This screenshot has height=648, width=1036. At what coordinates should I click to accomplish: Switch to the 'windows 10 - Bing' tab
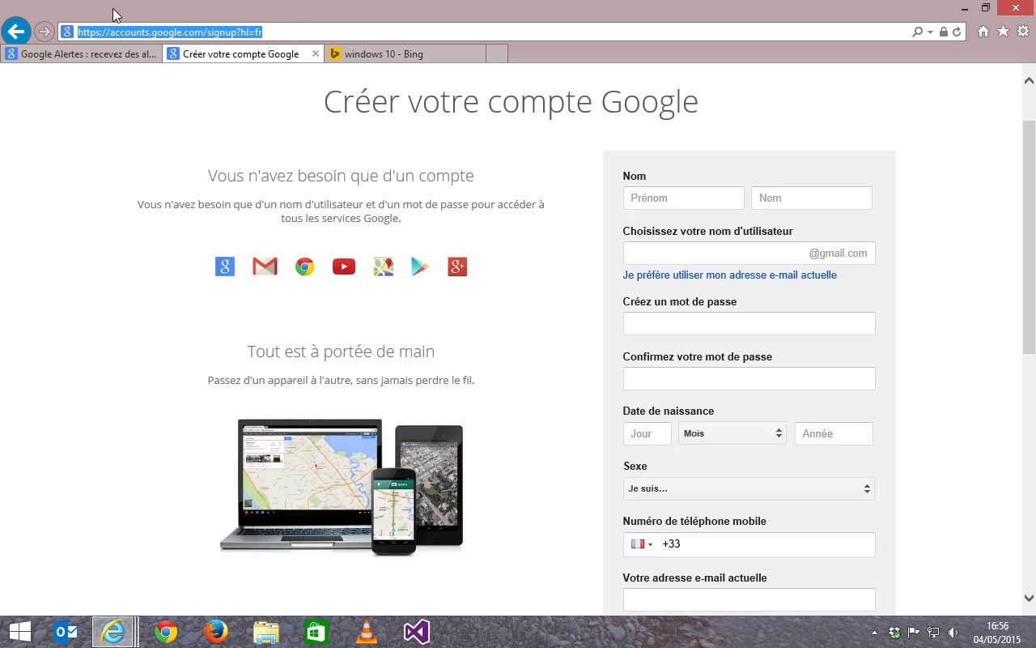tap(405, 54)
